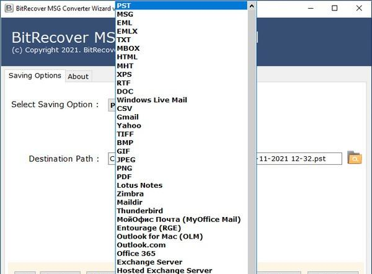Pick Thunderbird from the dropdown
Screen dimensions: 372x274
[x=182, y=211]
